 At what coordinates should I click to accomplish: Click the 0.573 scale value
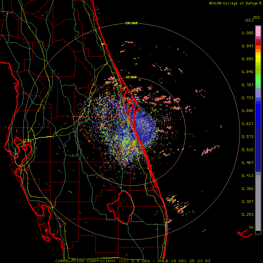(248, 137)
